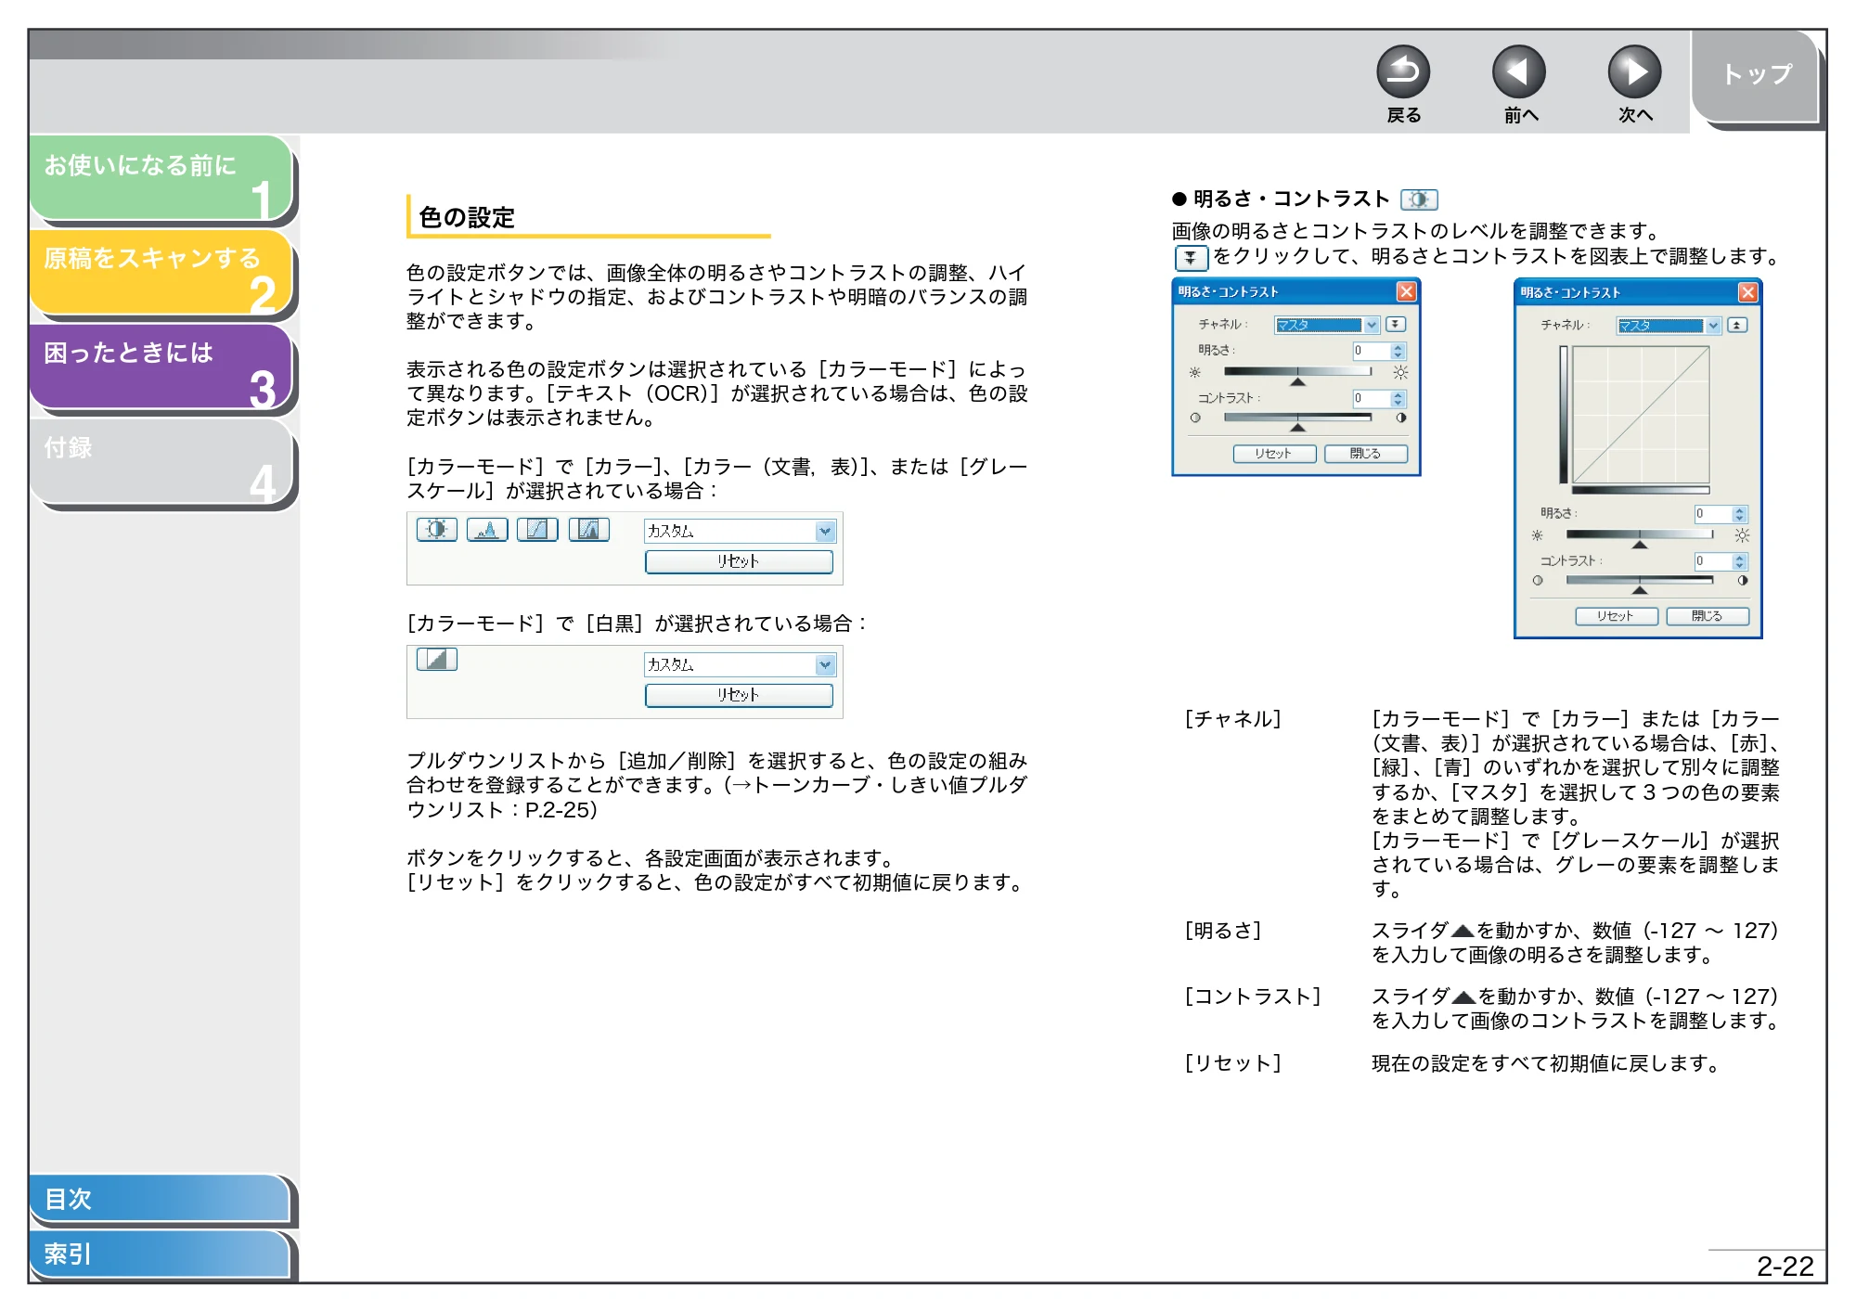
Task: Open chapter 3 困ったときには tab
Action: tap(161, 366)
